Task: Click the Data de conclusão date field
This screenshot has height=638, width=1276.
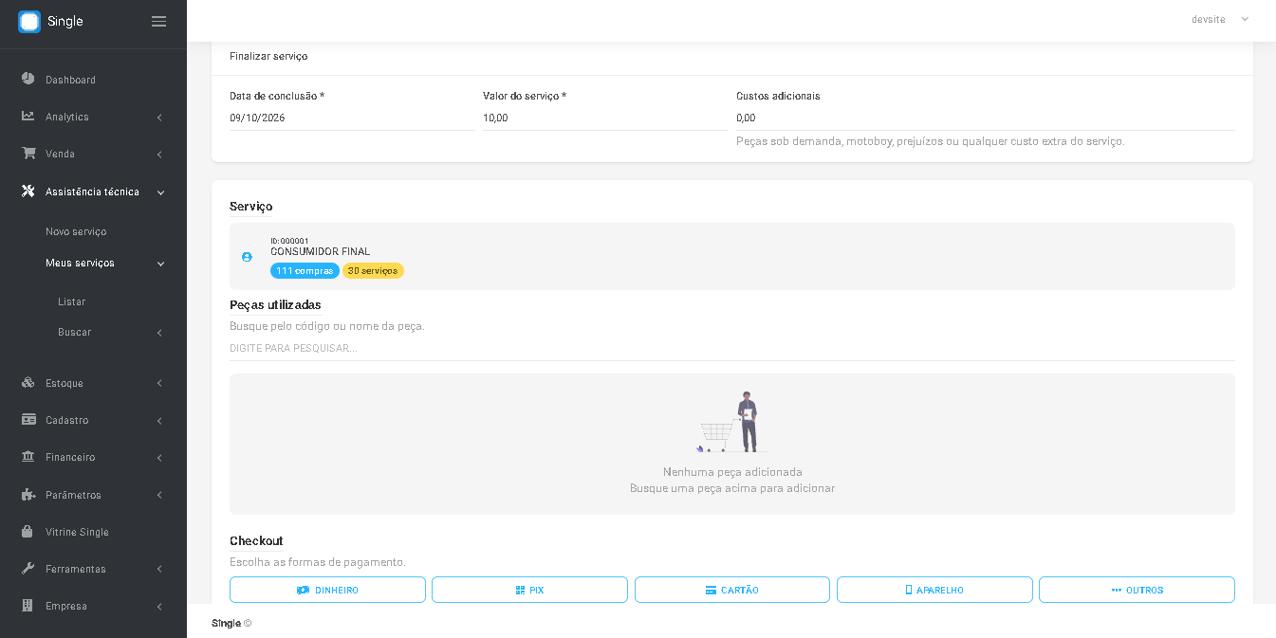Action: point(352,118)
